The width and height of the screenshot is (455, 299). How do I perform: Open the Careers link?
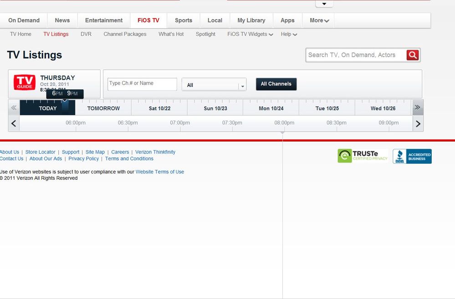point(120,152)
